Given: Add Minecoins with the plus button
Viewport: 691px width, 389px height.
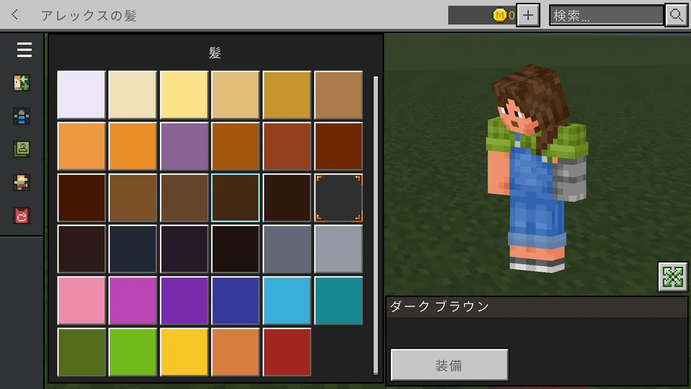Looking at the screenshot, I should tap(527, 16).
